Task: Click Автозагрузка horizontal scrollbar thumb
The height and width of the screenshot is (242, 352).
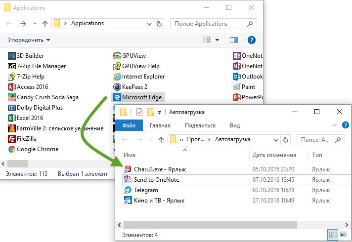Action: point(210,225)
